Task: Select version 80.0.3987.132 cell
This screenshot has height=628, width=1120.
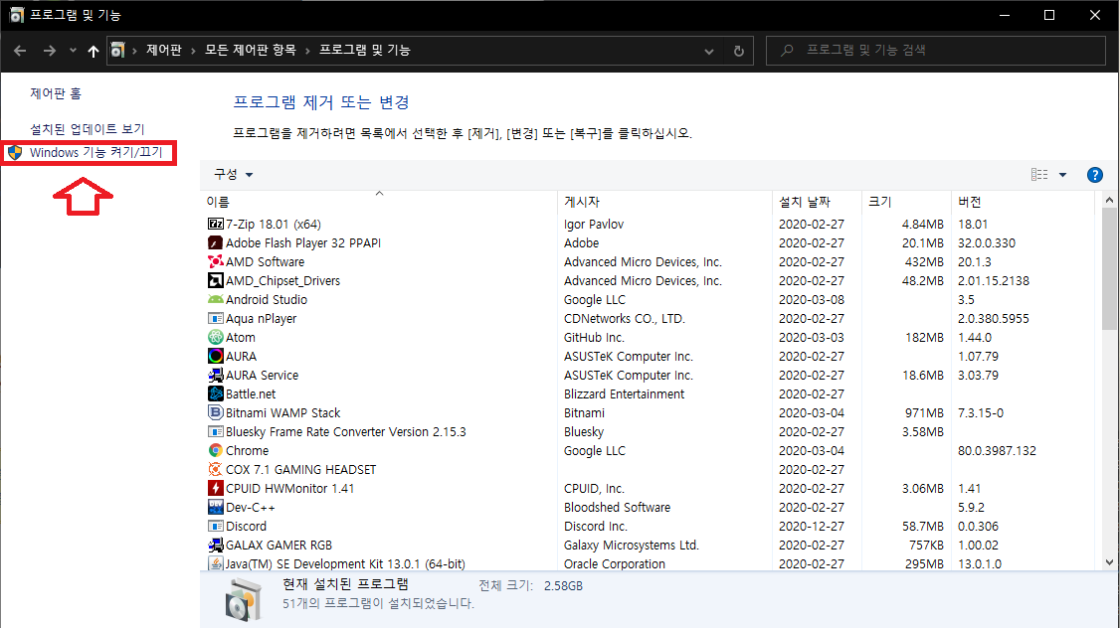Action: 997,451
